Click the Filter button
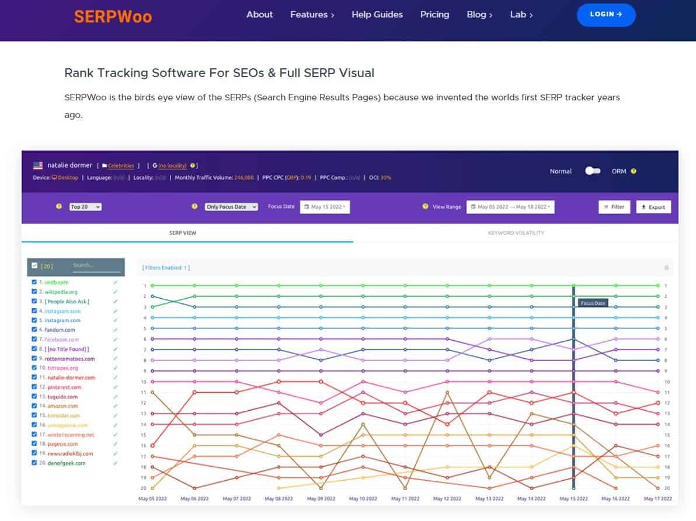696x521 pixels. 614,207
